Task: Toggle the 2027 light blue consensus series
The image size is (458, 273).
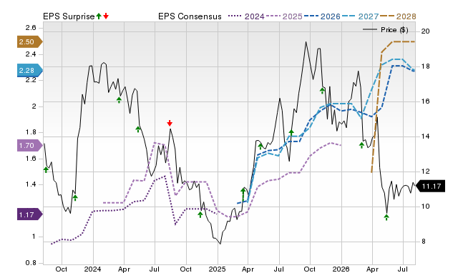Action: [360, 16]
